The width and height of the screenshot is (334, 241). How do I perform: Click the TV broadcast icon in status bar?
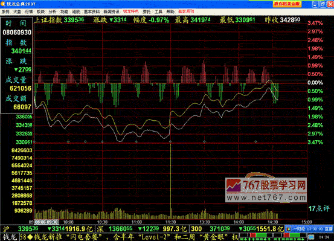[x=289, y=229]
